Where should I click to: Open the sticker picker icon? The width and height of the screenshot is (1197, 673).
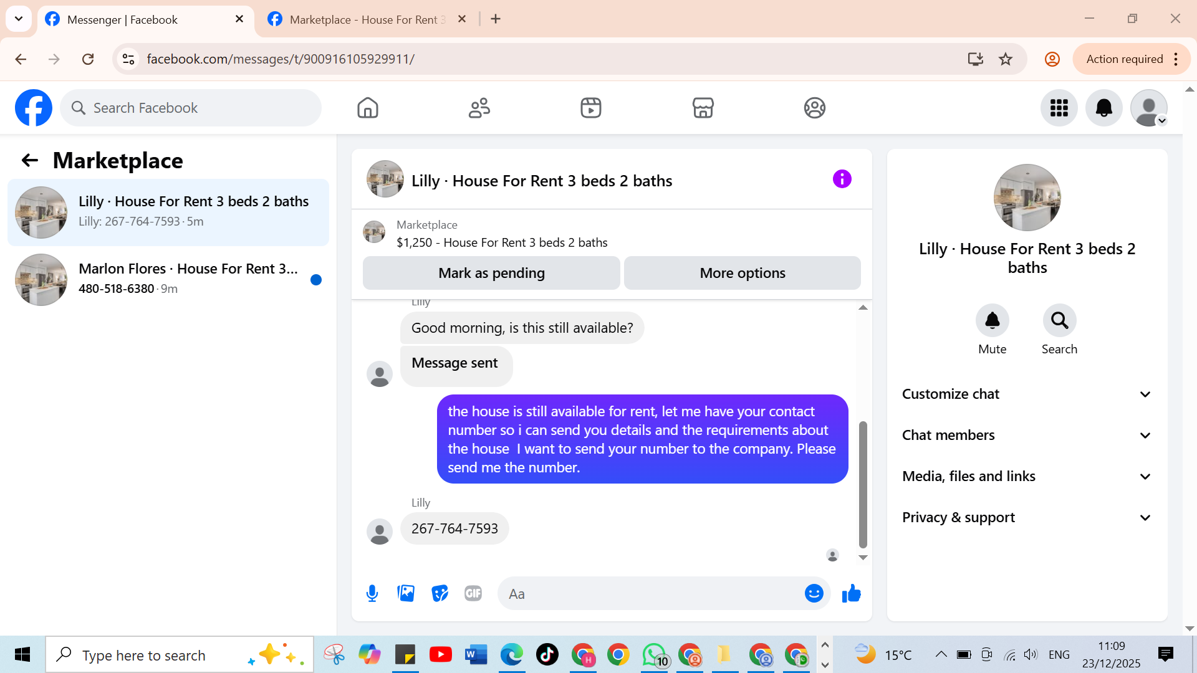coord(440,593)
